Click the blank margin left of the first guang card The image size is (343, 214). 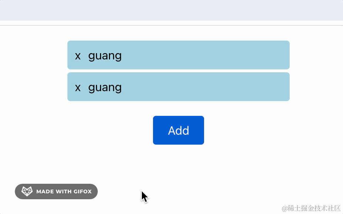(x=33, y=55)
